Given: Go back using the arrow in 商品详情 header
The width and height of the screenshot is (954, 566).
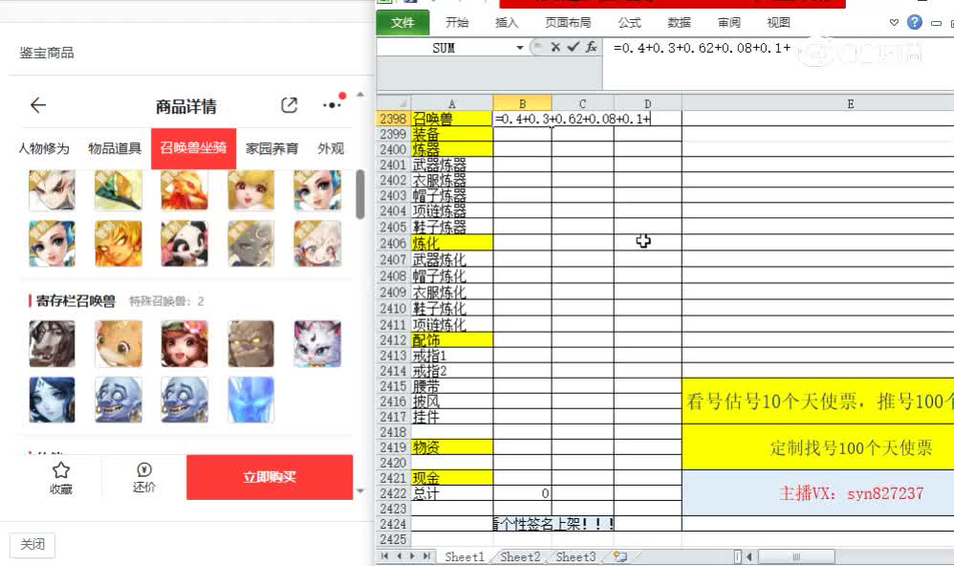Looking at the screenshot, I should click(37, 105).
